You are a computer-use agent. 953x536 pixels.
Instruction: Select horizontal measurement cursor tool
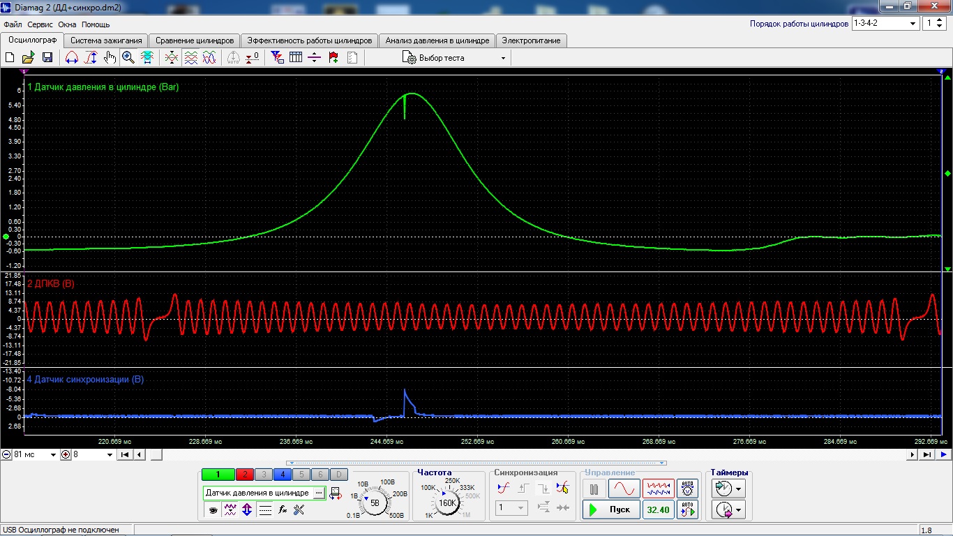tap(71, 58)
